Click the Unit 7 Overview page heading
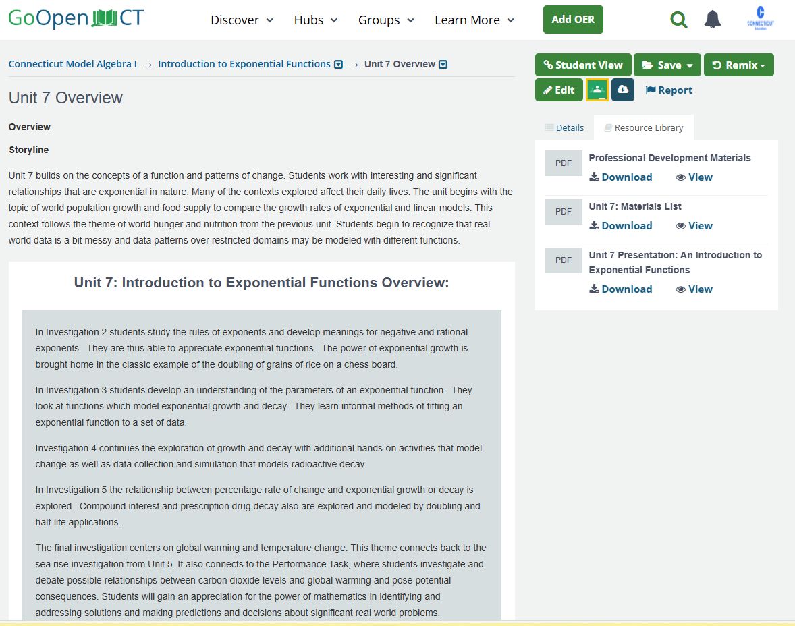The width and height of the screenshot is (795, 626). [65, 98]
